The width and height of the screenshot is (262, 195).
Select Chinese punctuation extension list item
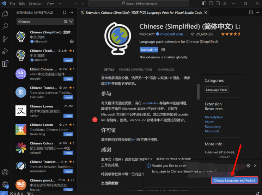(44, 184)
